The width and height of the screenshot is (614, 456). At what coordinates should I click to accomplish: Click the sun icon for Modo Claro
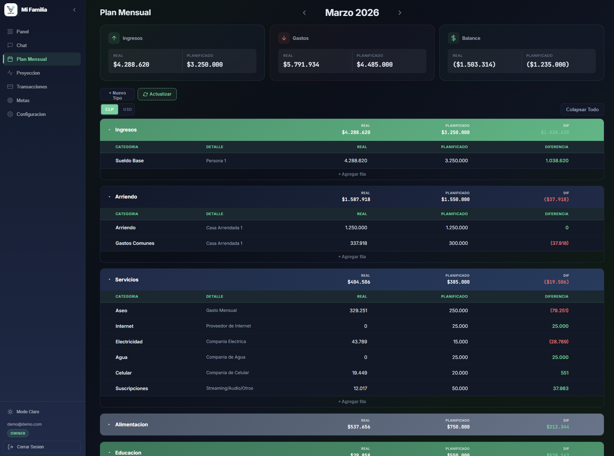[10, 412]
